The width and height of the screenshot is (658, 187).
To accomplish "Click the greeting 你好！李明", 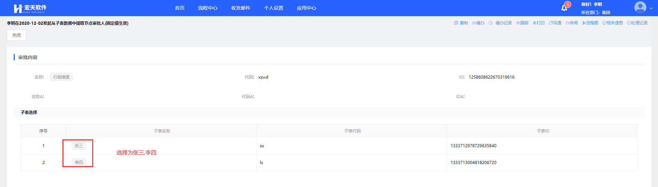I will pos(591,4).
